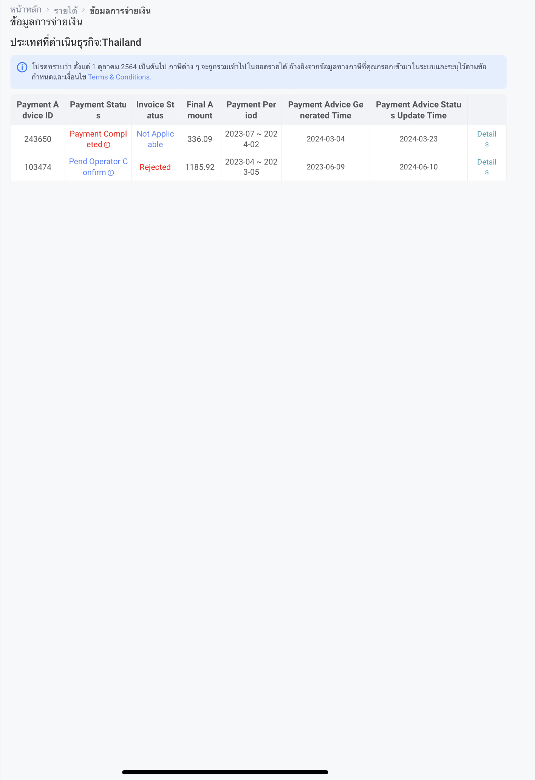Click the home indicator bar at bottom

(x=225, y=772)
